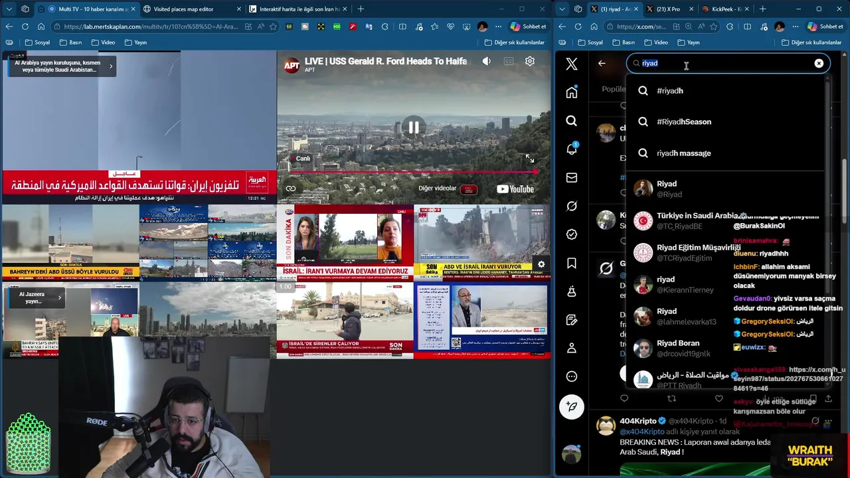Open the split screen icon in left browser
The height and width of the screenshot is (478, 850).
coord(402,27)
